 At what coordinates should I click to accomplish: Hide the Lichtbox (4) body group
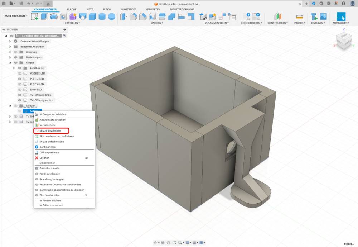[20, 68]
